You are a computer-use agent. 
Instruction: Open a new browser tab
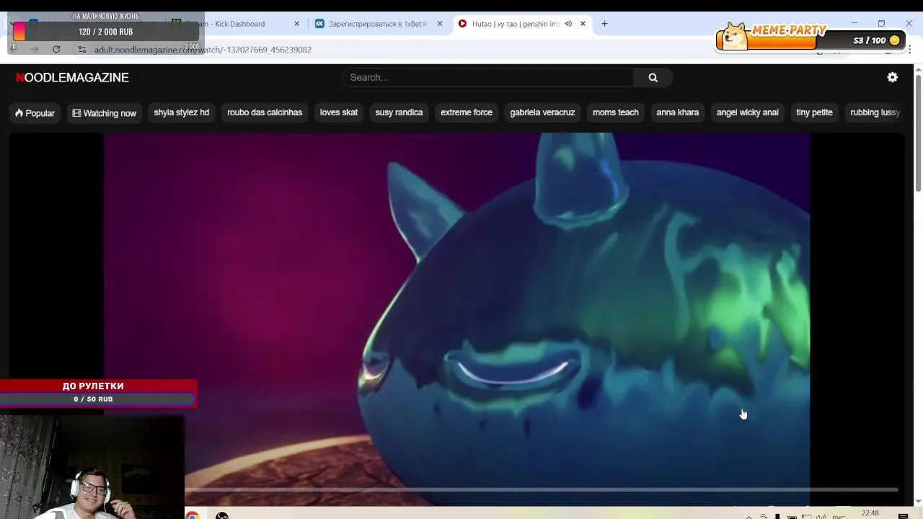coord(604,24)
